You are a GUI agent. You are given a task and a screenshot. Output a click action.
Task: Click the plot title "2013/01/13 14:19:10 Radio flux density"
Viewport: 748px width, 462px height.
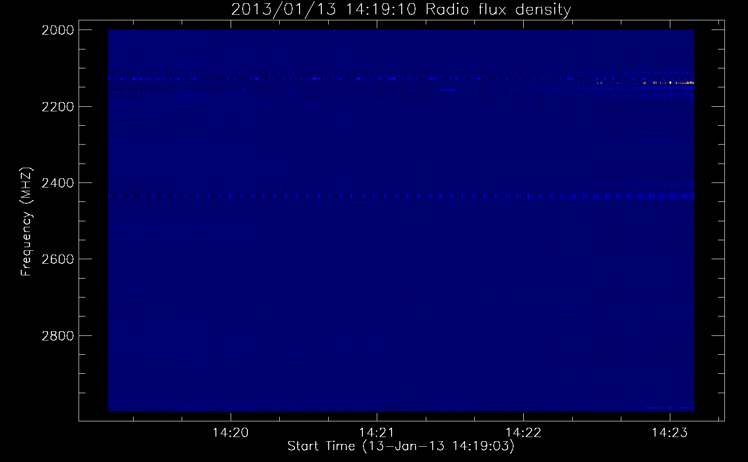tap(401, 9)
